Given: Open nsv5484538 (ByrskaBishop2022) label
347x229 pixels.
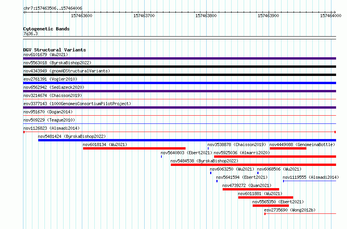Looking at the screenshot, I should (x=204, y=161).
